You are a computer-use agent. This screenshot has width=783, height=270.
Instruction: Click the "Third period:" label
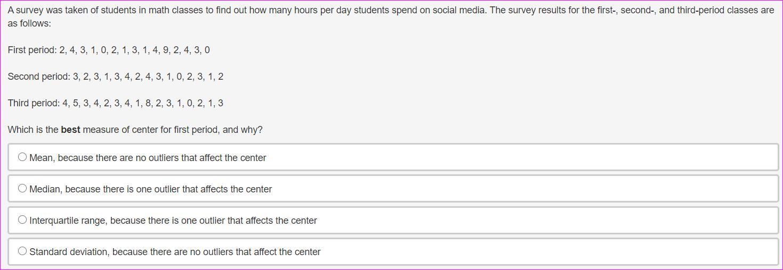pos(34,103)
